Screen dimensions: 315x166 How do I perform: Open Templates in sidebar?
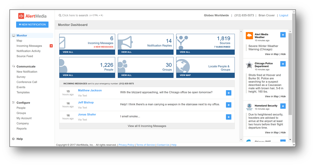23,92
